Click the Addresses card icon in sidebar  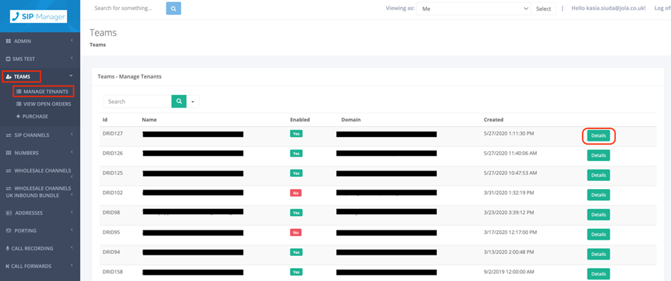[9, 213]
